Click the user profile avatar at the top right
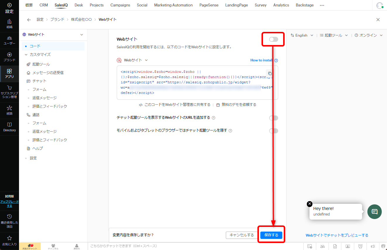The height and width of the screenshot is (250, 387). click(380, 5)
